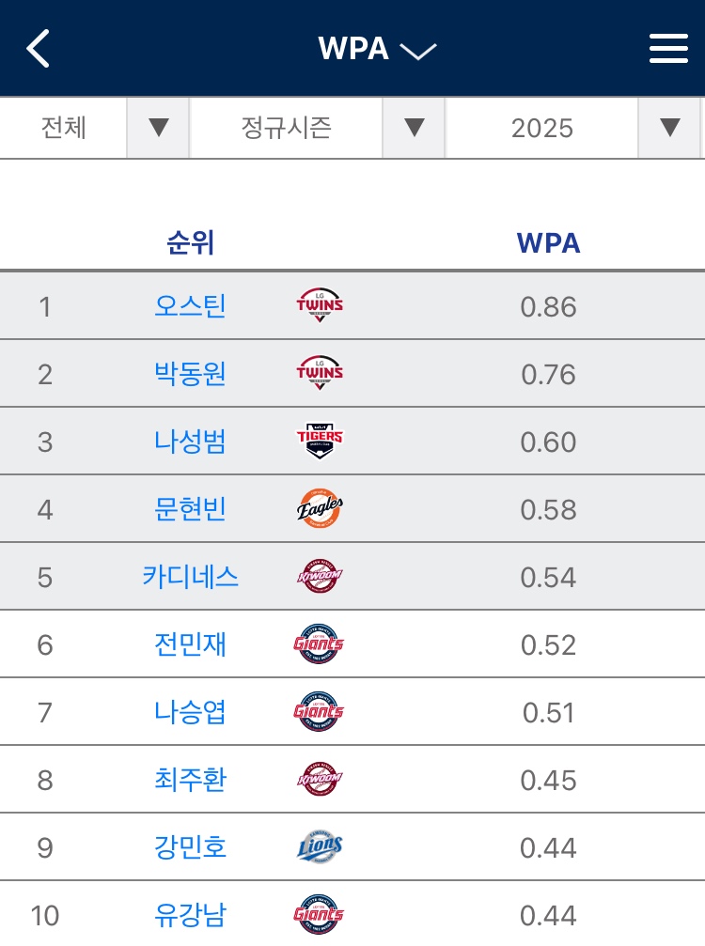The image size is (705, 946).
Task: Click the Giants logo beside 전민재
Action: [319, 644]
